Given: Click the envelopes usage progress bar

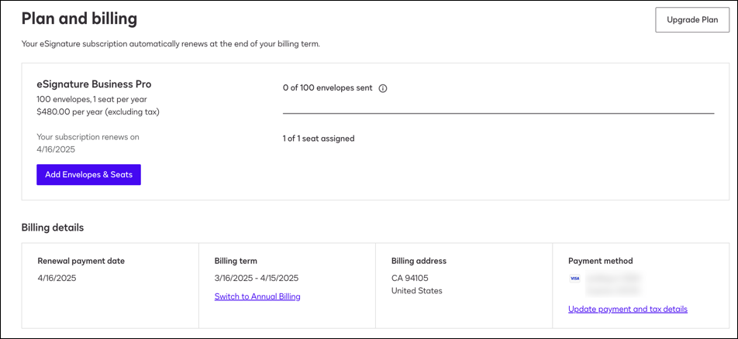Looking at the screenshot, I should click(498, 114).
